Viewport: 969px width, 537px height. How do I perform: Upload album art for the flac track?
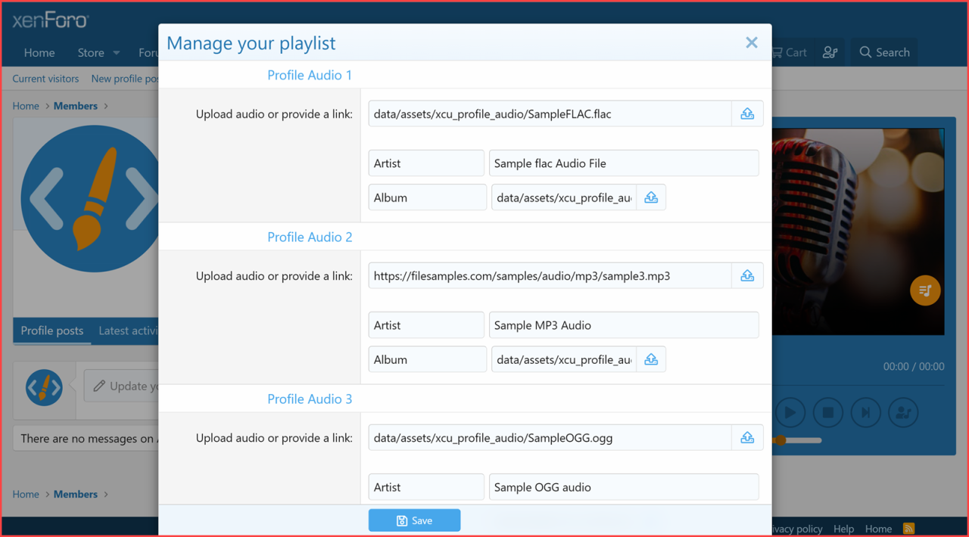pos(651,197)
